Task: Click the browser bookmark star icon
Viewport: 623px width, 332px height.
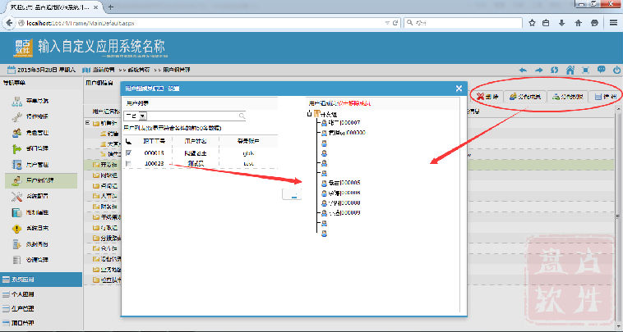Action: (x=532, y=23)
